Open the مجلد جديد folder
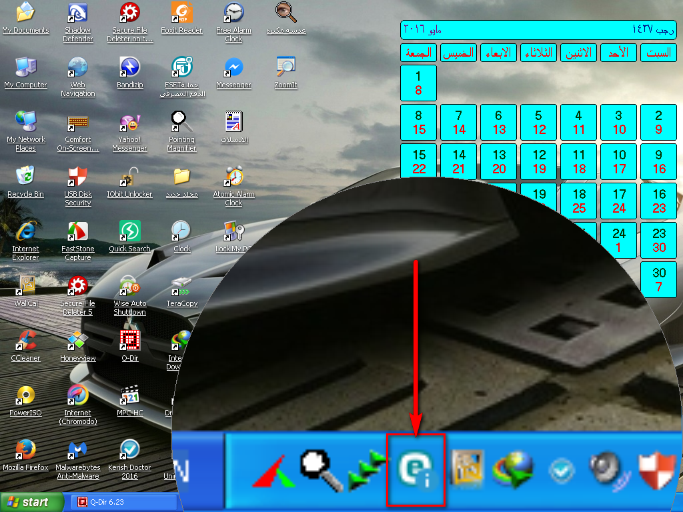 click(x=181, y=183)
